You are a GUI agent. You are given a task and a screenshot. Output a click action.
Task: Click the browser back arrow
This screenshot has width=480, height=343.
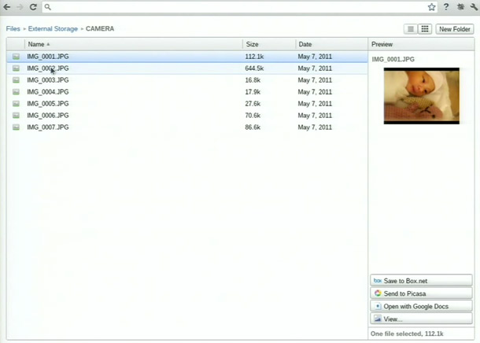tap(7, 7)
